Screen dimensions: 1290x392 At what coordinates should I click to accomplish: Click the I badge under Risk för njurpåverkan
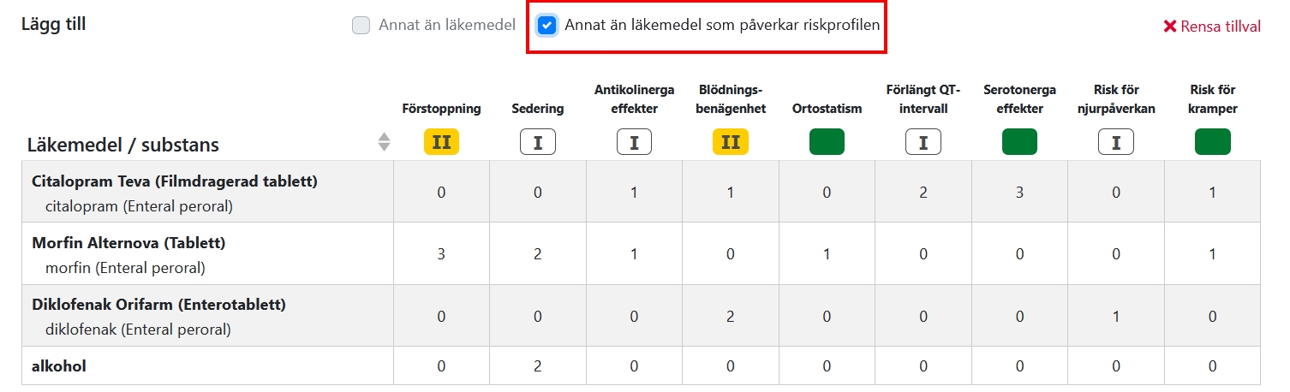(1116, 142)
